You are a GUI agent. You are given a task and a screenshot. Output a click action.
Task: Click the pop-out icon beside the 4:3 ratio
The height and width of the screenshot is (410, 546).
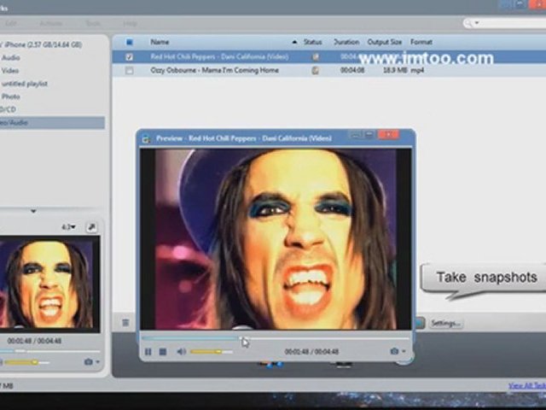point(92,227)
